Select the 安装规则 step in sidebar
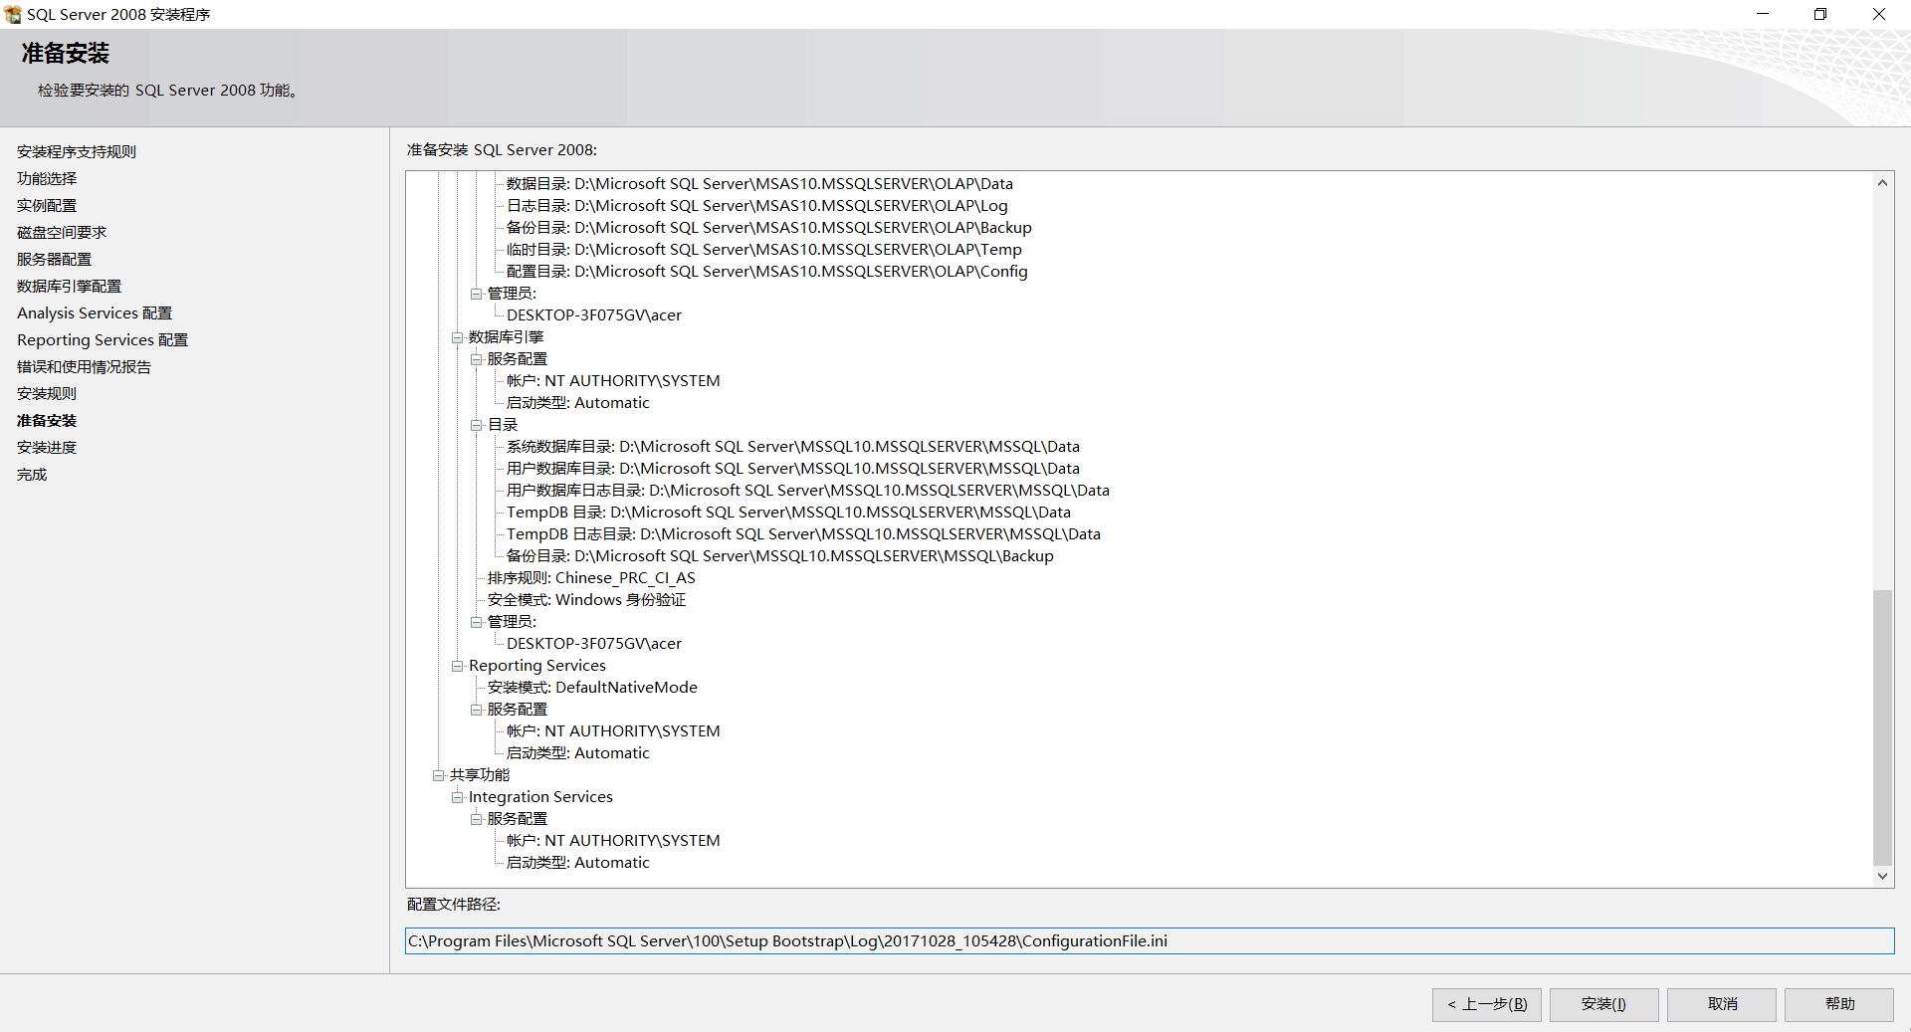The height and width of the screenshot is (1032, 1911). click(x=47, y=393)
